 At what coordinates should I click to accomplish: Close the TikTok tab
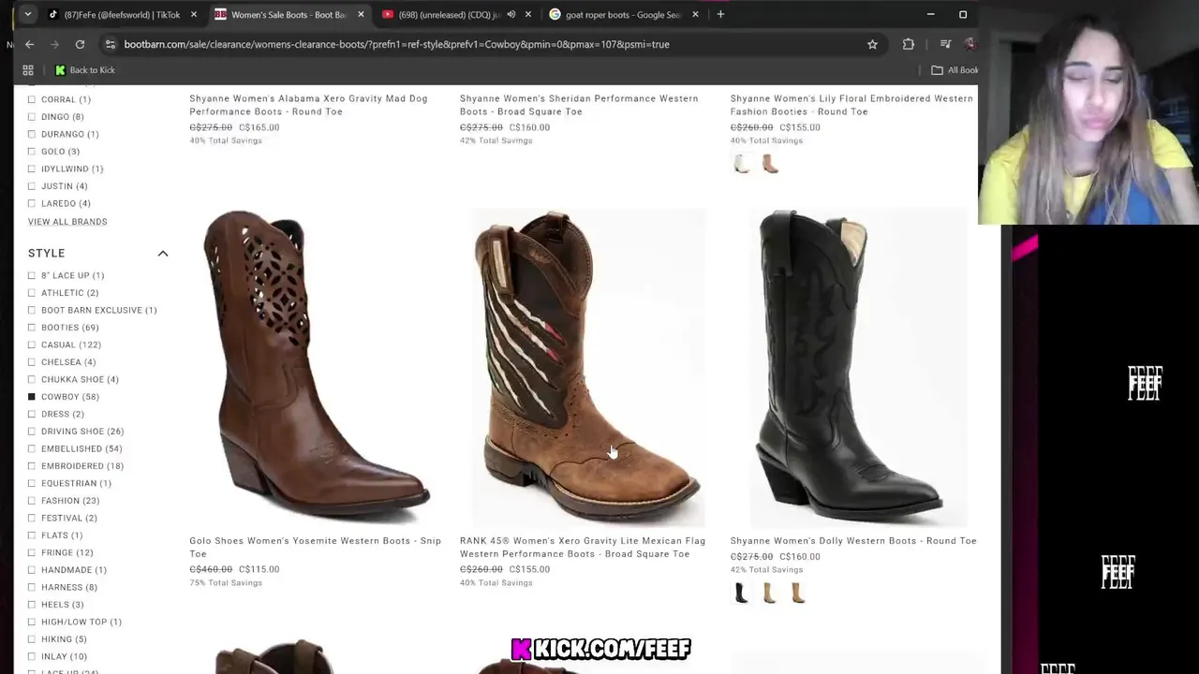coord(194,14)
